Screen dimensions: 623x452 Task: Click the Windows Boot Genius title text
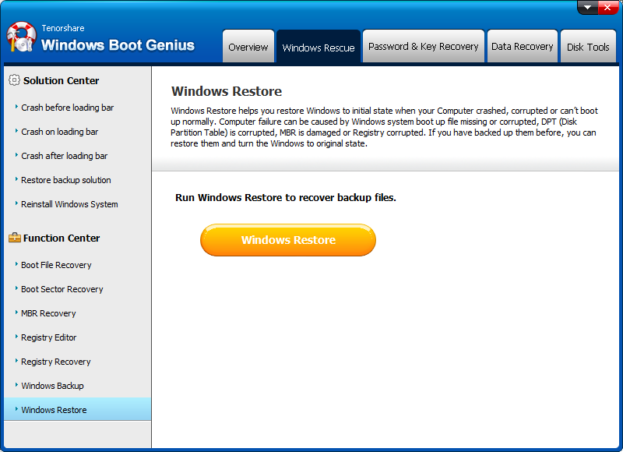118,45
